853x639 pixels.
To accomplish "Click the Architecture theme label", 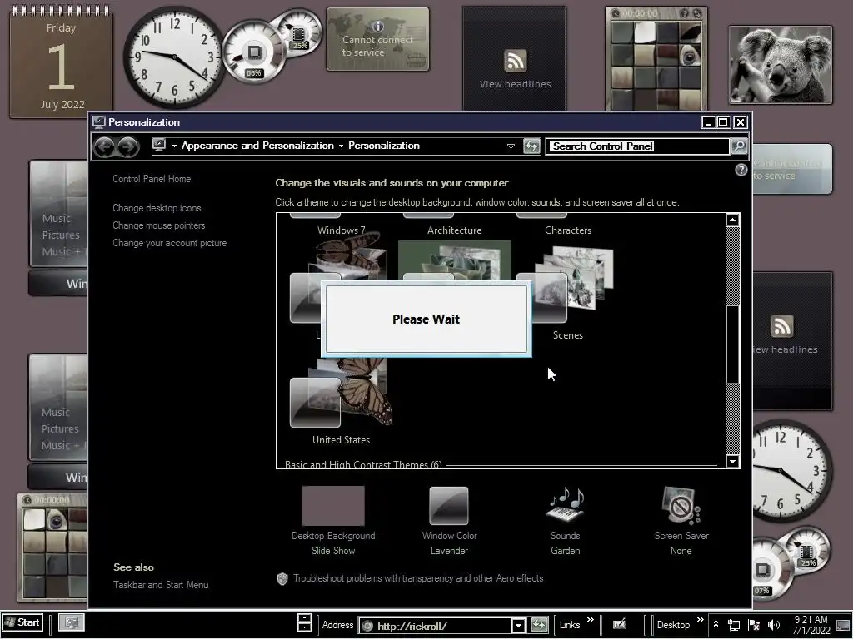I will (x=454, y=230).
